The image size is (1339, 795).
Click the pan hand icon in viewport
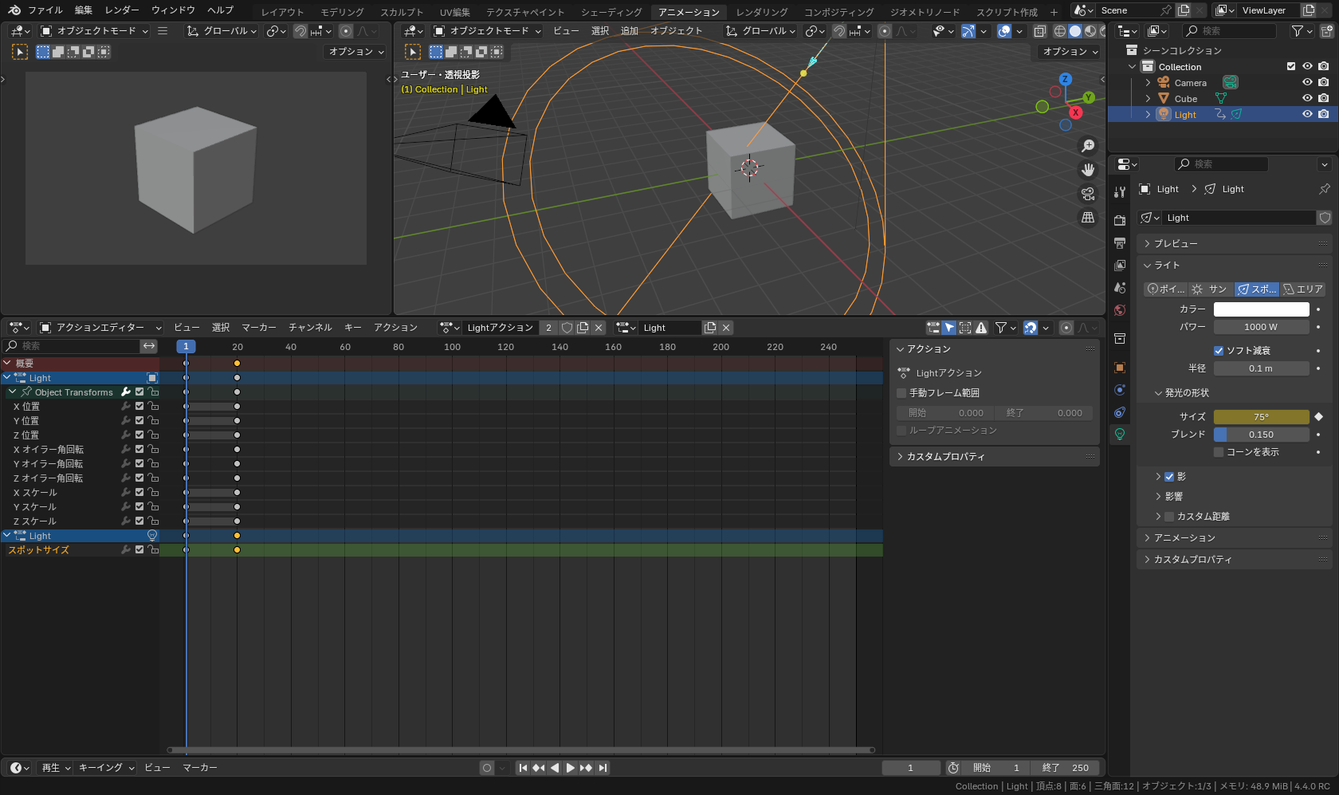click(1087, 170)
